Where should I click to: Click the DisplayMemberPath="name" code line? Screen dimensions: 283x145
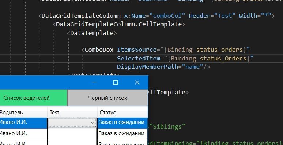tap(163, 67)
